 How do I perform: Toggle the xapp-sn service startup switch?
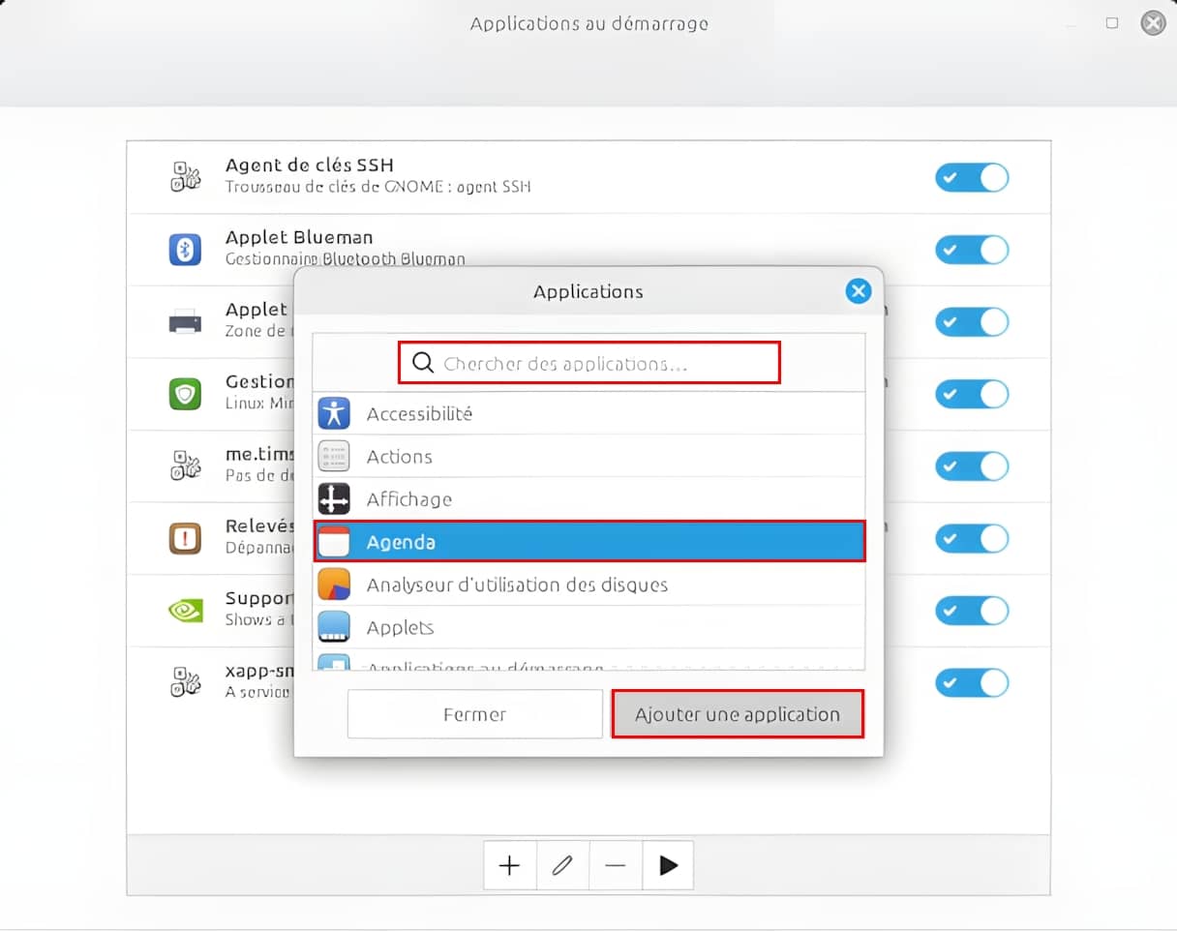point(971,682)
